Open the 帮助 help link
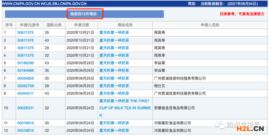 [x=192, y=4]
